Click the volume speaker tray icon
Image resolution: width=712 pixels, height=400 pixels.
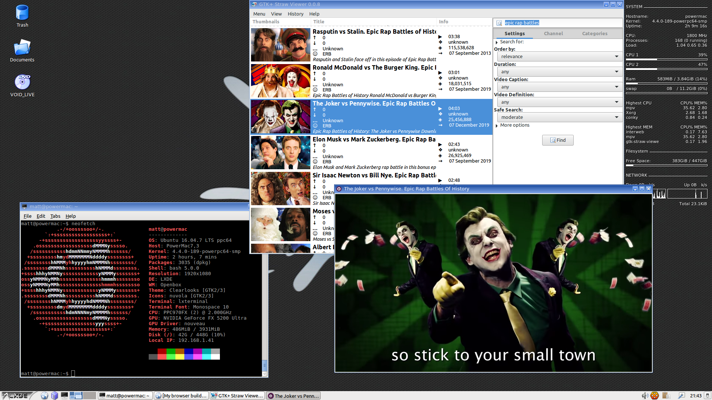[645, 396]
